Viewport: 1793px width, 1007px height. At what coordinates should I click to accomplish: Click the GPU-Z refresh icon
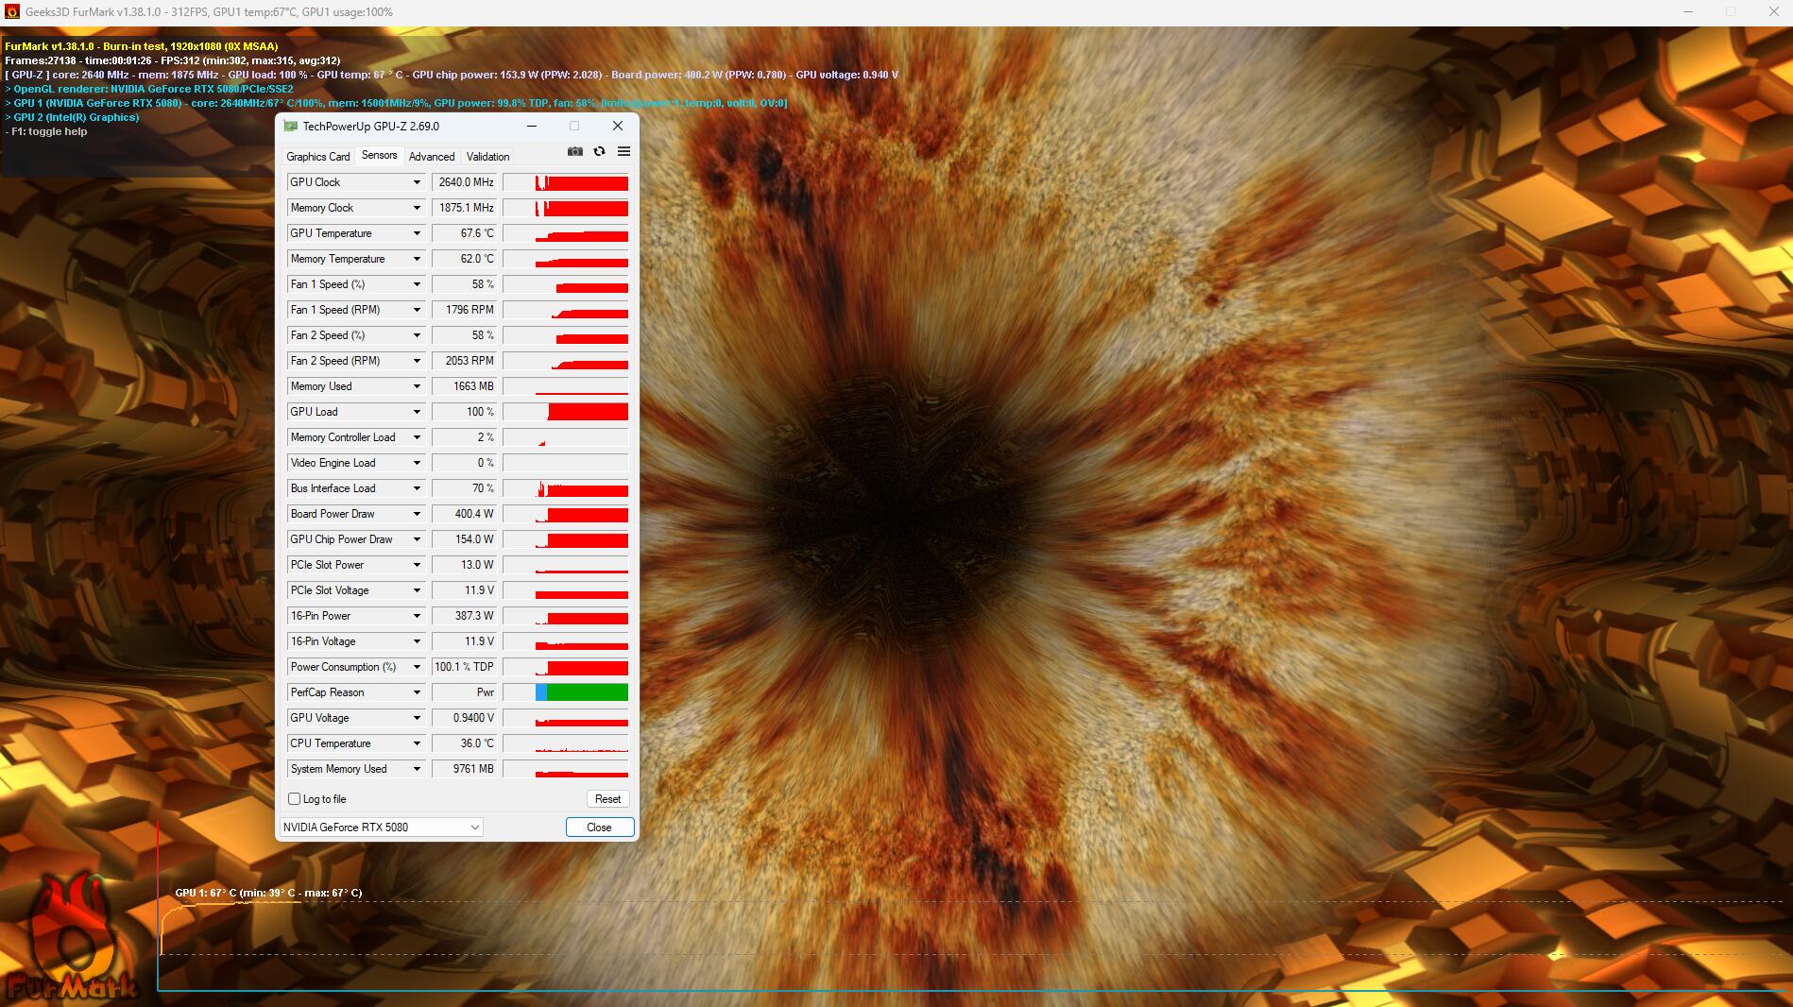coord(599,151)
